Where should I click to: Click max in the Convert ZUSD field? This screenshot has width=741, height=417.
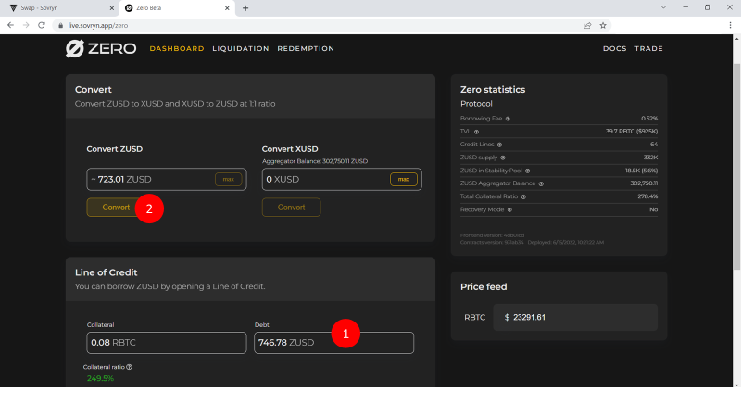click(228, 179)
